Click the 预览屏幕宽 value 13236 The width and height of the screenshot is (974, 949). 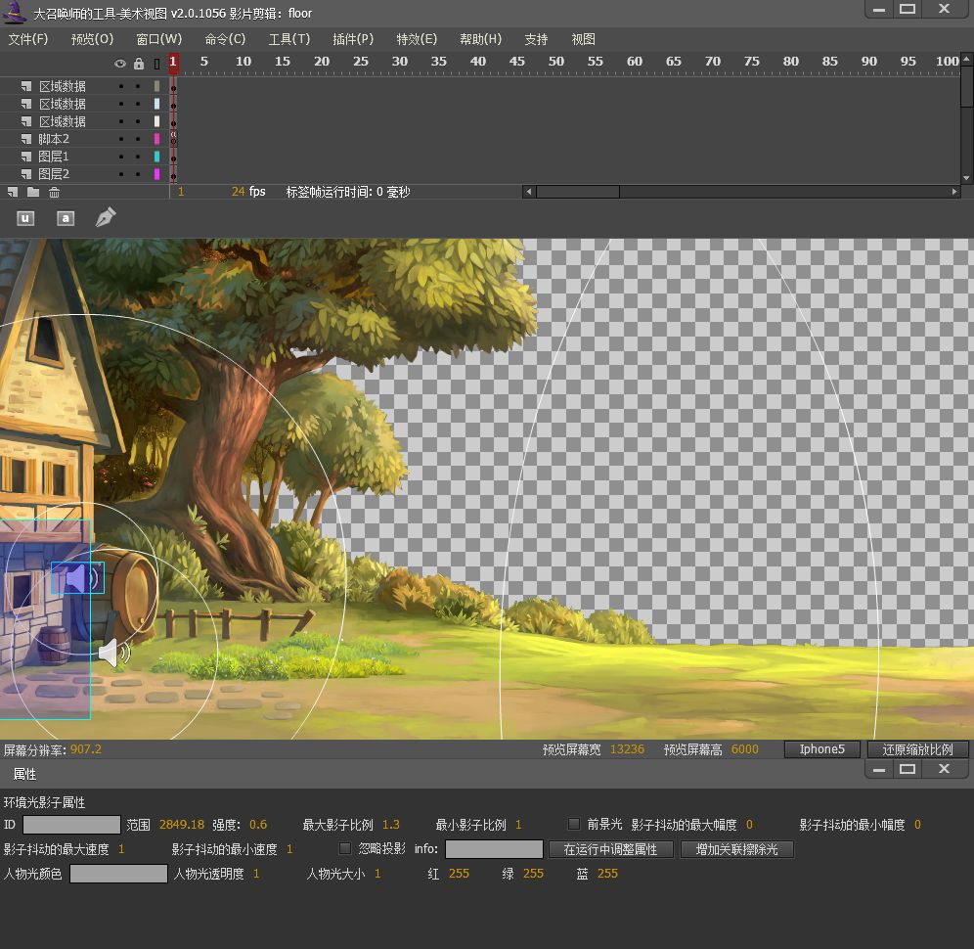point(628,748)
